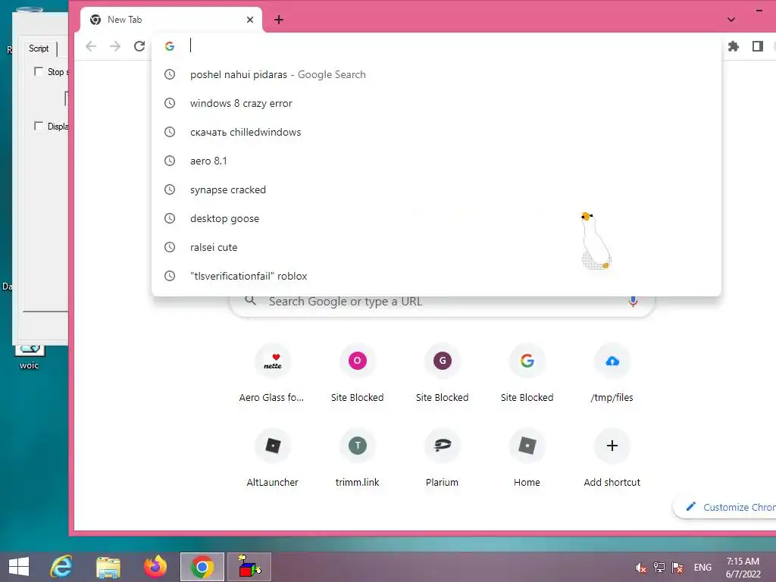Pick the 'ralsei cute' suggestion
The image size is (776, 582).
click(x=436, y=247)
